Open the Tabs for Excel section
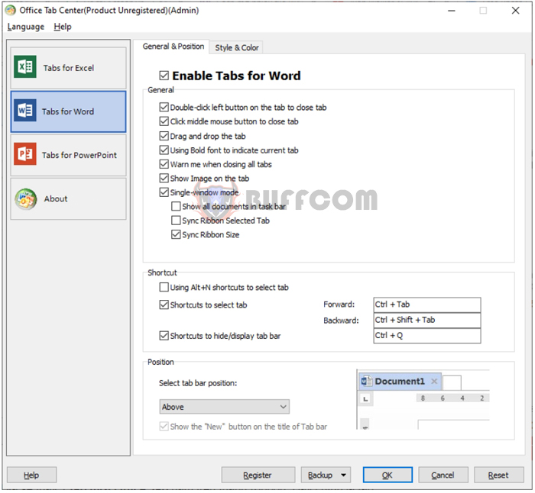 68,68
